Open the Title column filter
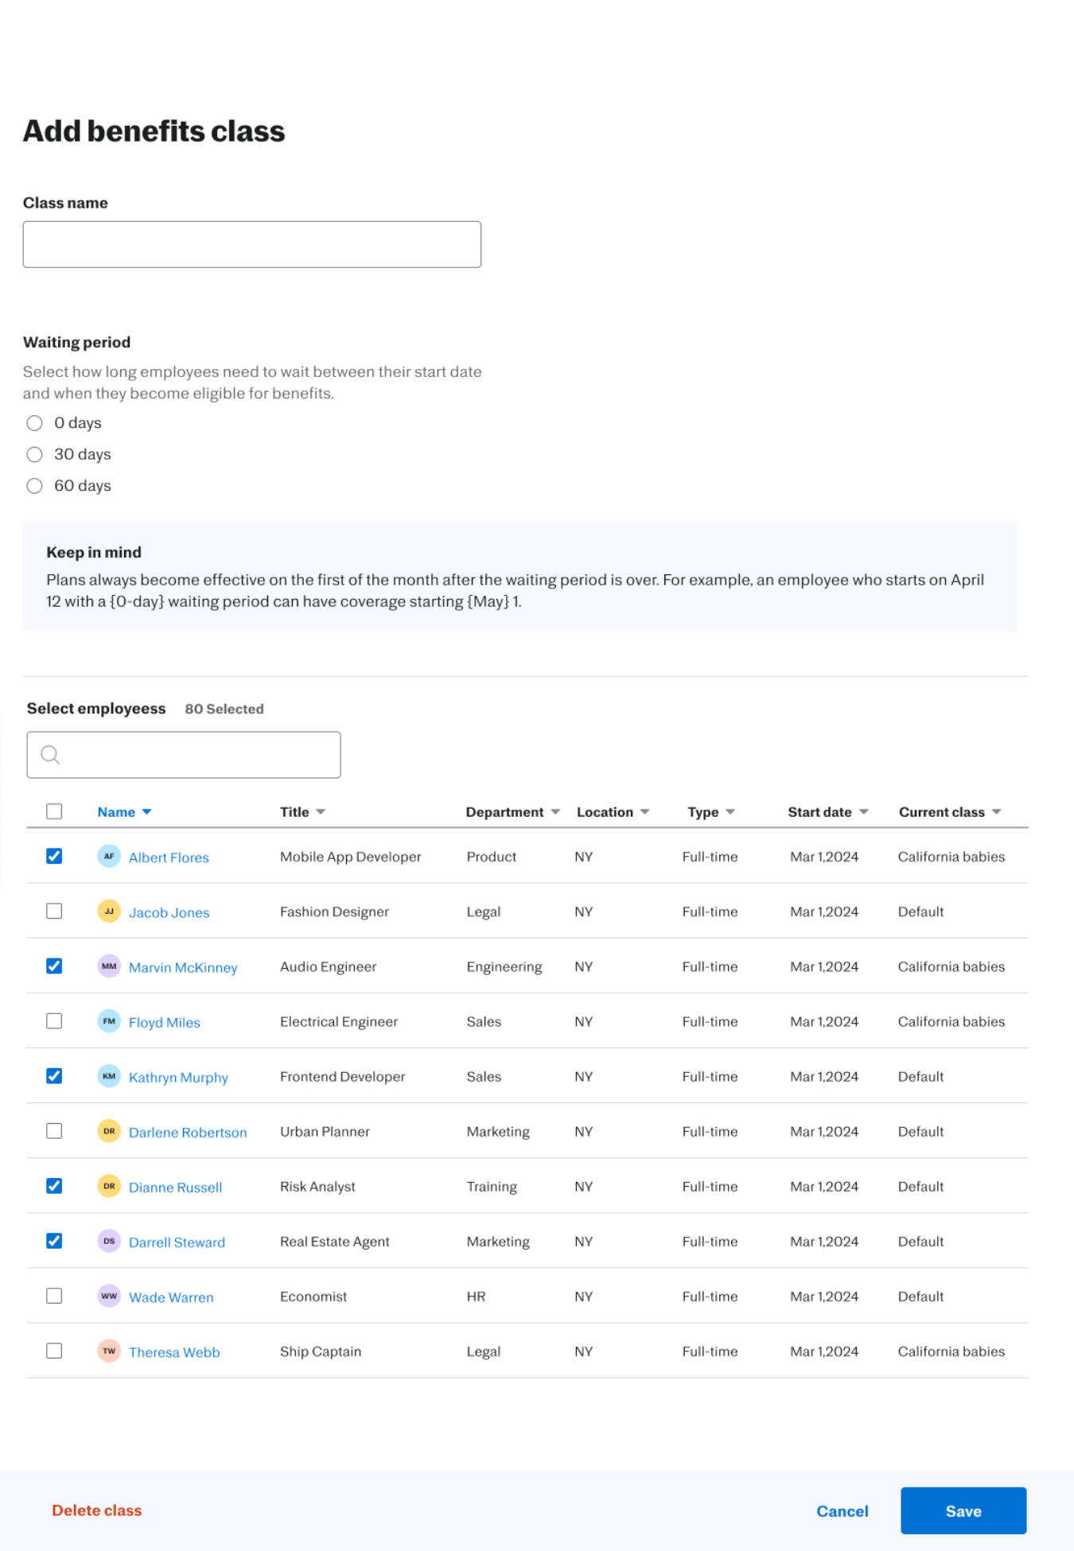The image size is (1074, 1551). click(321, 812)
